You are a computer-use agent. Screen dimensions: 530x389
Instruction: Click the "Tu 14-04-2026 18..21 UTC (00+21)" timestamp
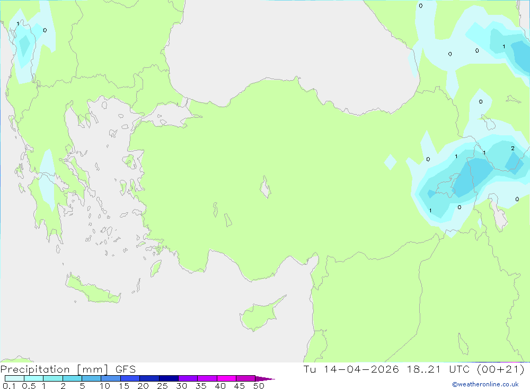(x=414, y=369)
